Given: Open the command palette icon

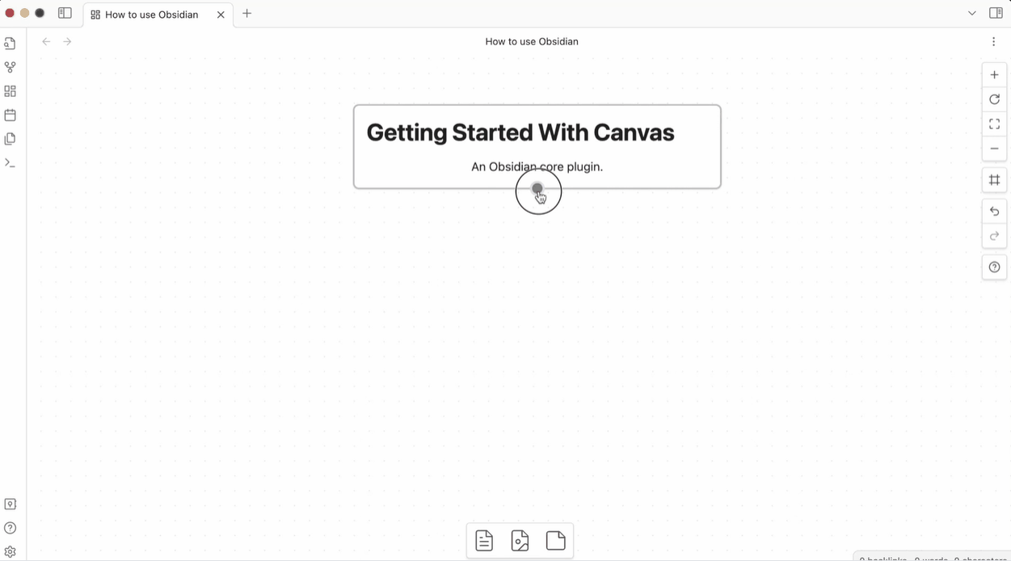Looking at the screenshot, I should tap(10, 163).
